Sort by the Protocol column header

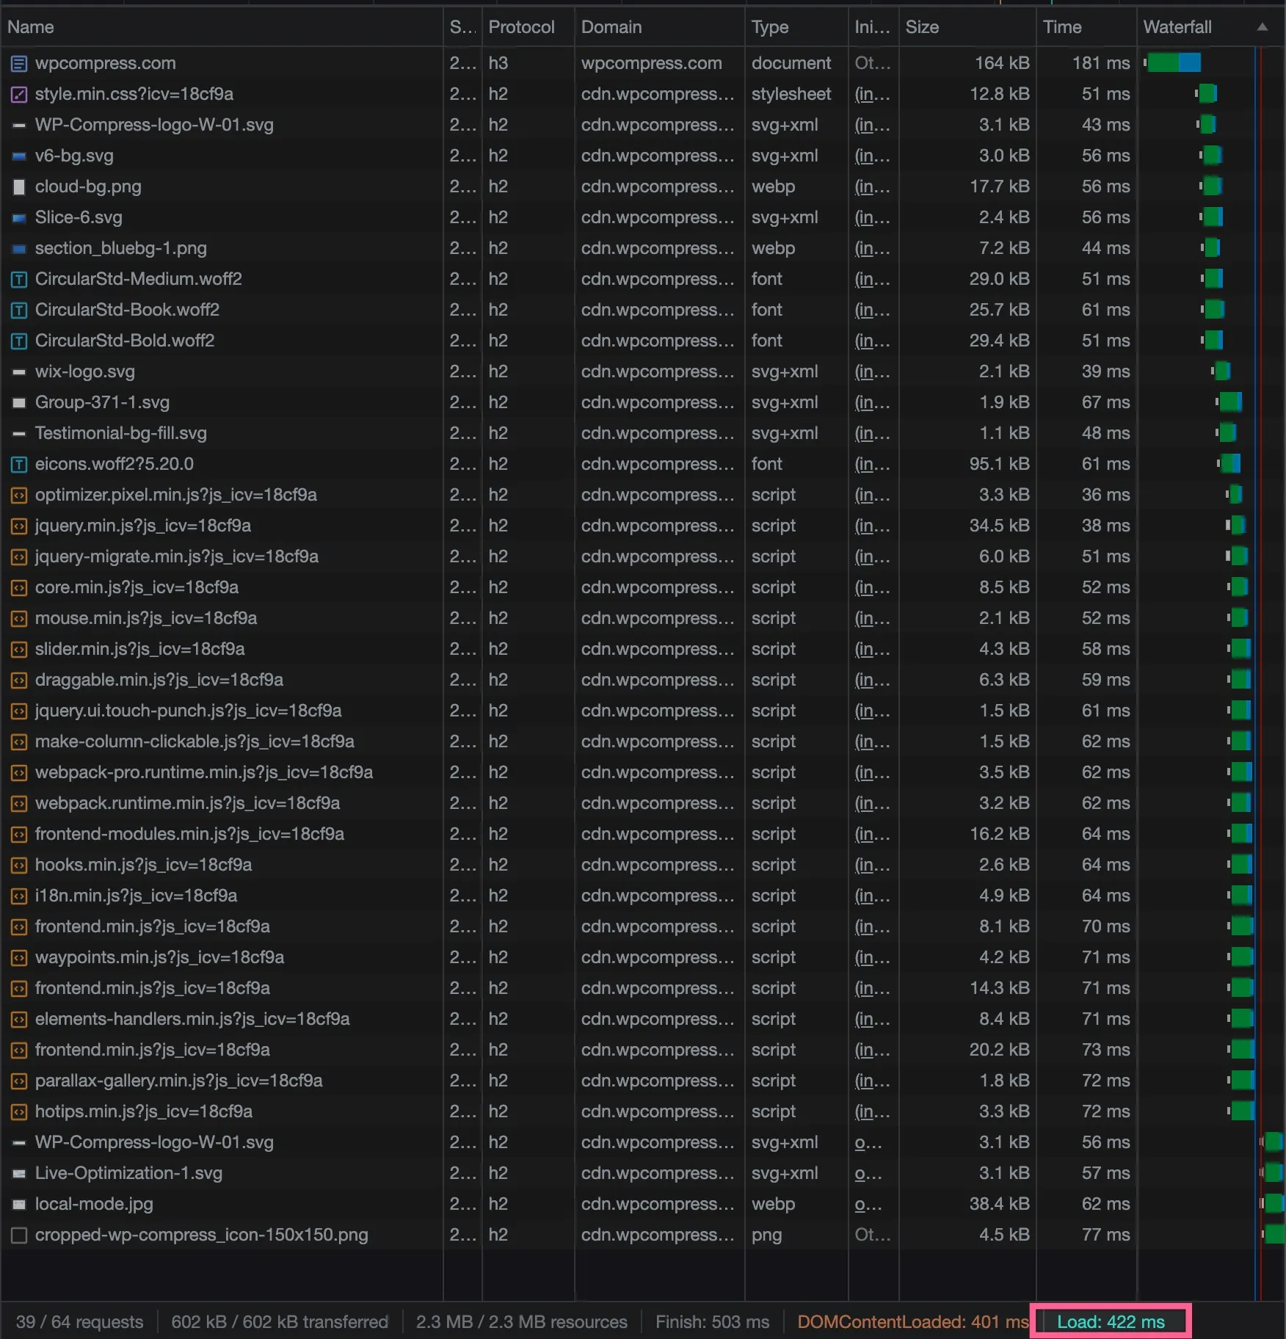tap(528, 27)
